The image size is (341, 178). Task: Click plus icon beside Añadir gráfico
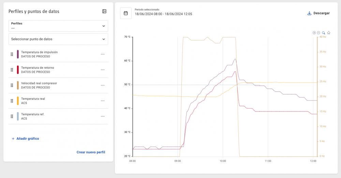point(13,139)
